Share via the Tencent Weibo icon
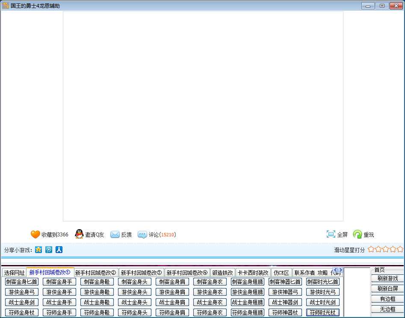 coord(49,250)
